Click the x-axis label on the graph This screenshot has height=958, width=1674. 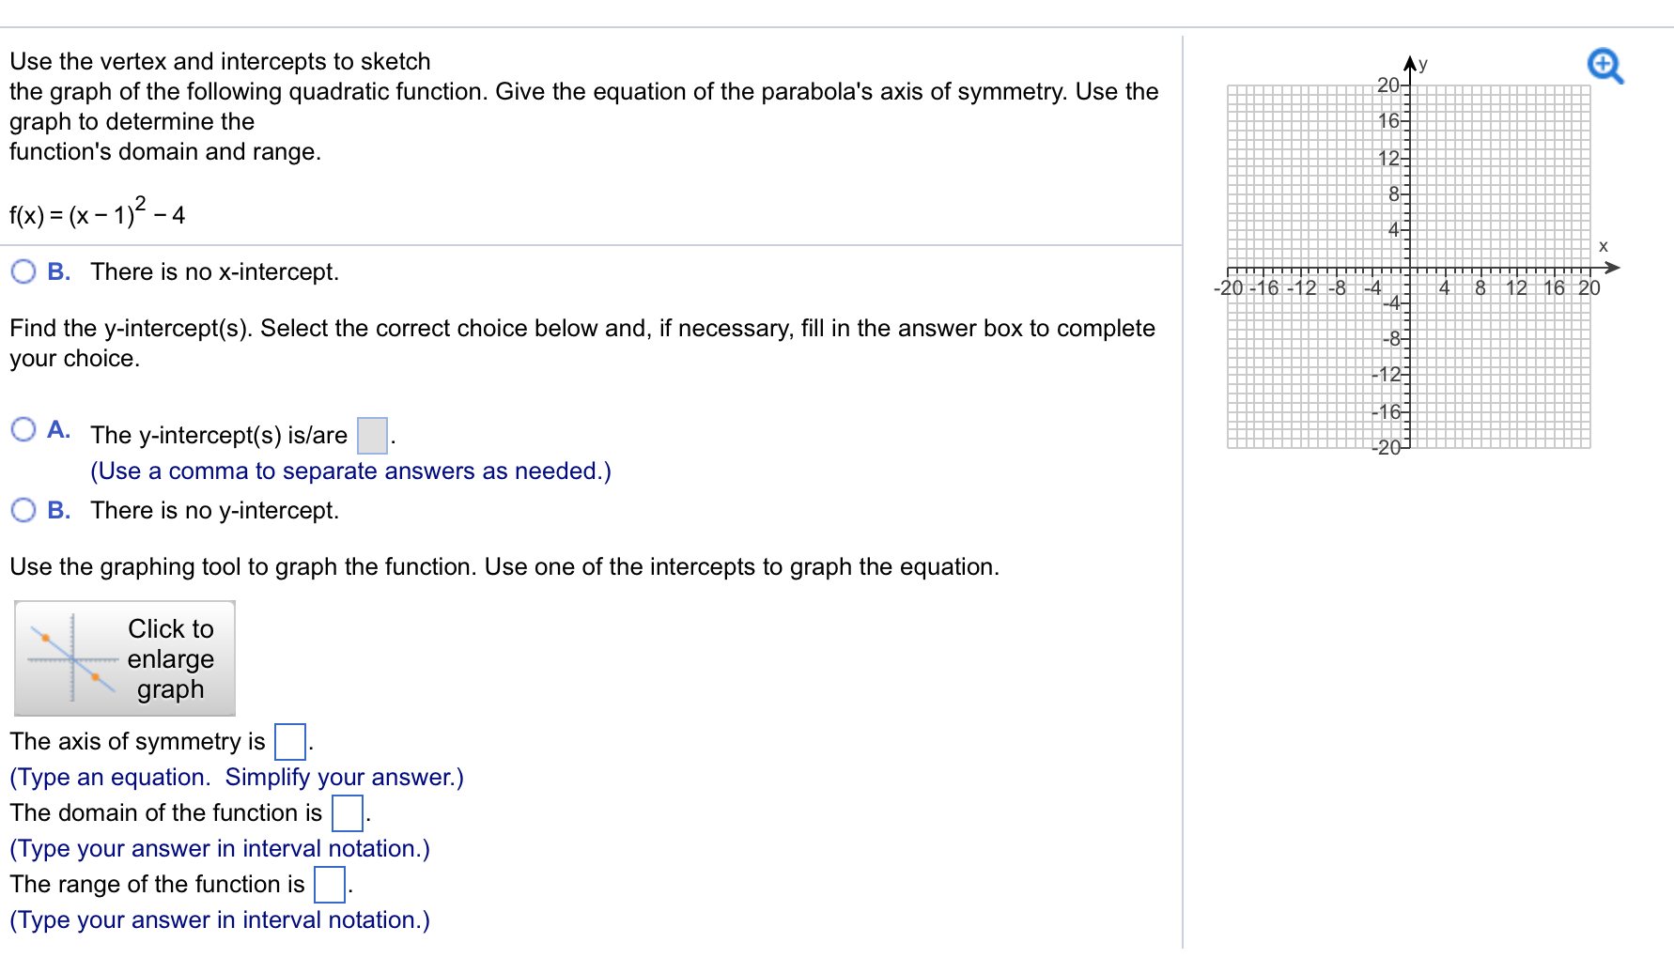coord(1603,246)
